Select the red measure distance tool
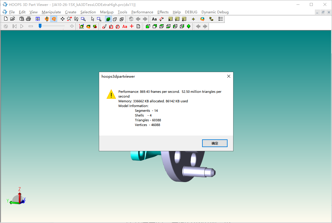Image resolution: width=332 pixels, height=223 pixels. point(161,19)
